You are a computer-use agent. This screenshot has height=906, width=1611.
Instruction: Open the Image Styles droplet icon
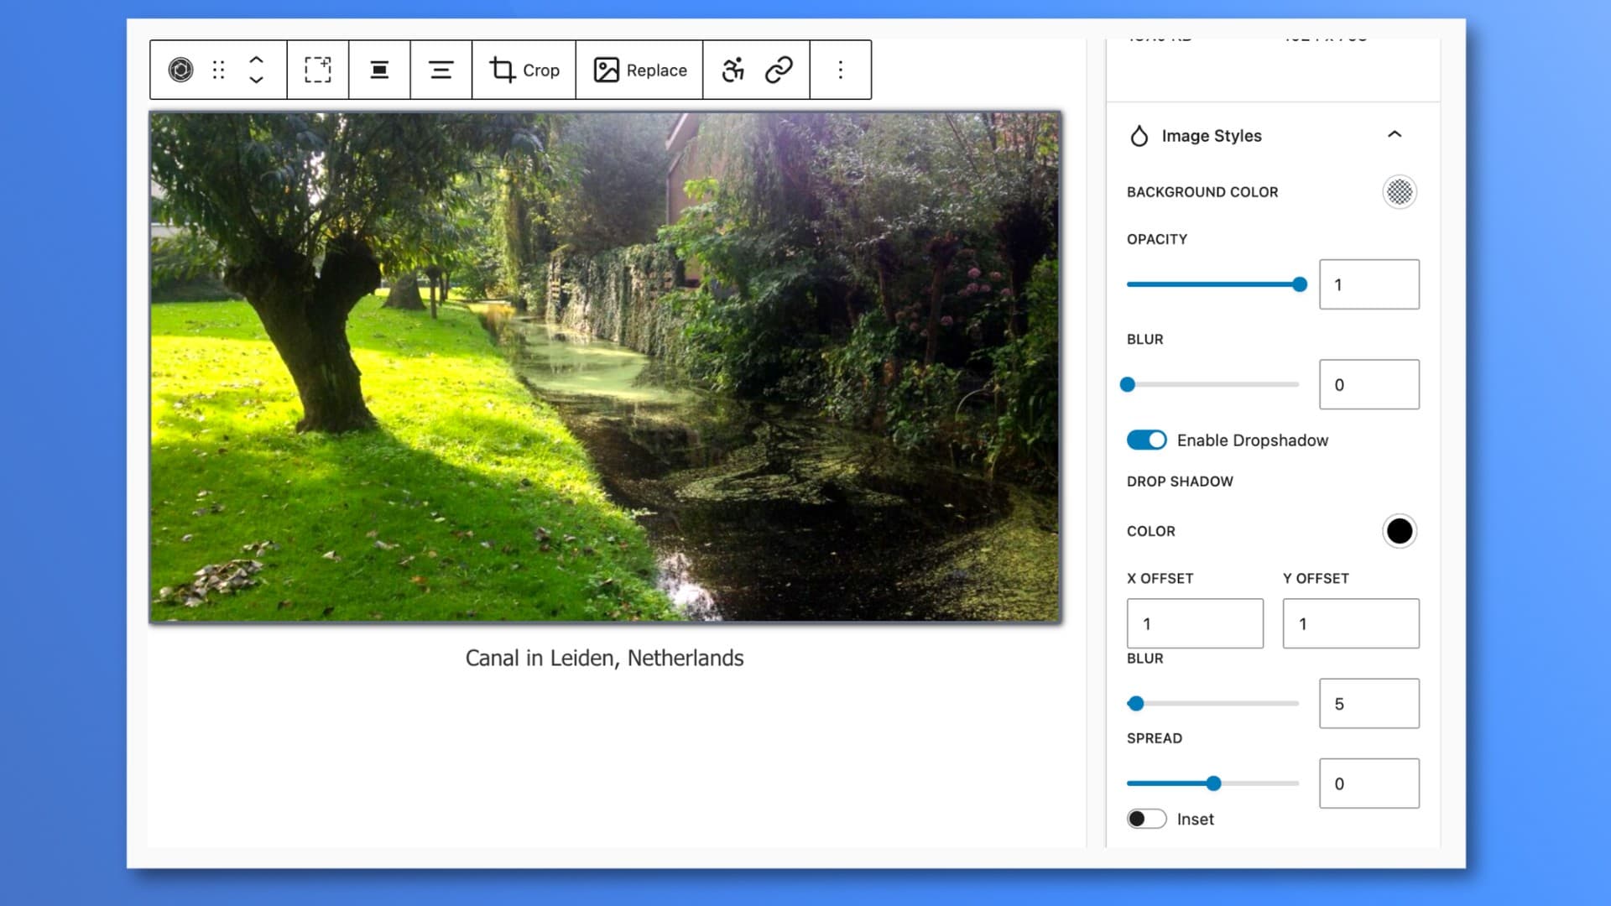(x=1139, y=135)
